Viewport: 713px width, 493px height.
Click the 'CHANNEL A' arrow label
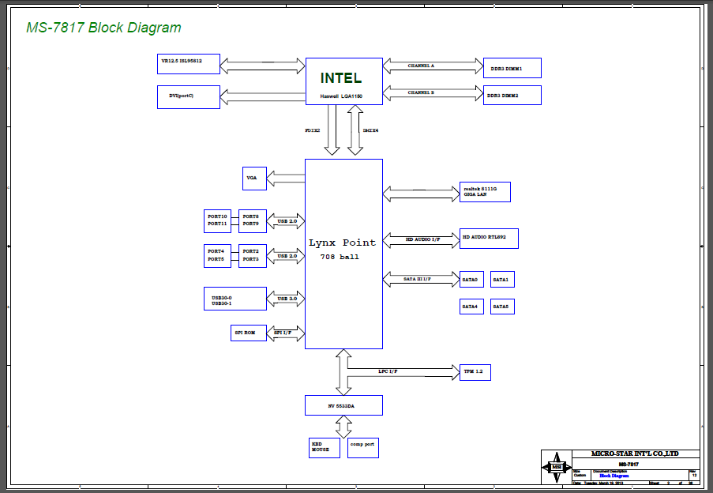421,66
